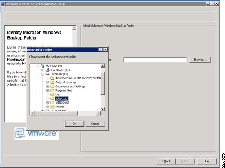This screenshot has height=168, width=225.
Task: Select 3½ Floppy (A:) label
Action: pos(60,70)
